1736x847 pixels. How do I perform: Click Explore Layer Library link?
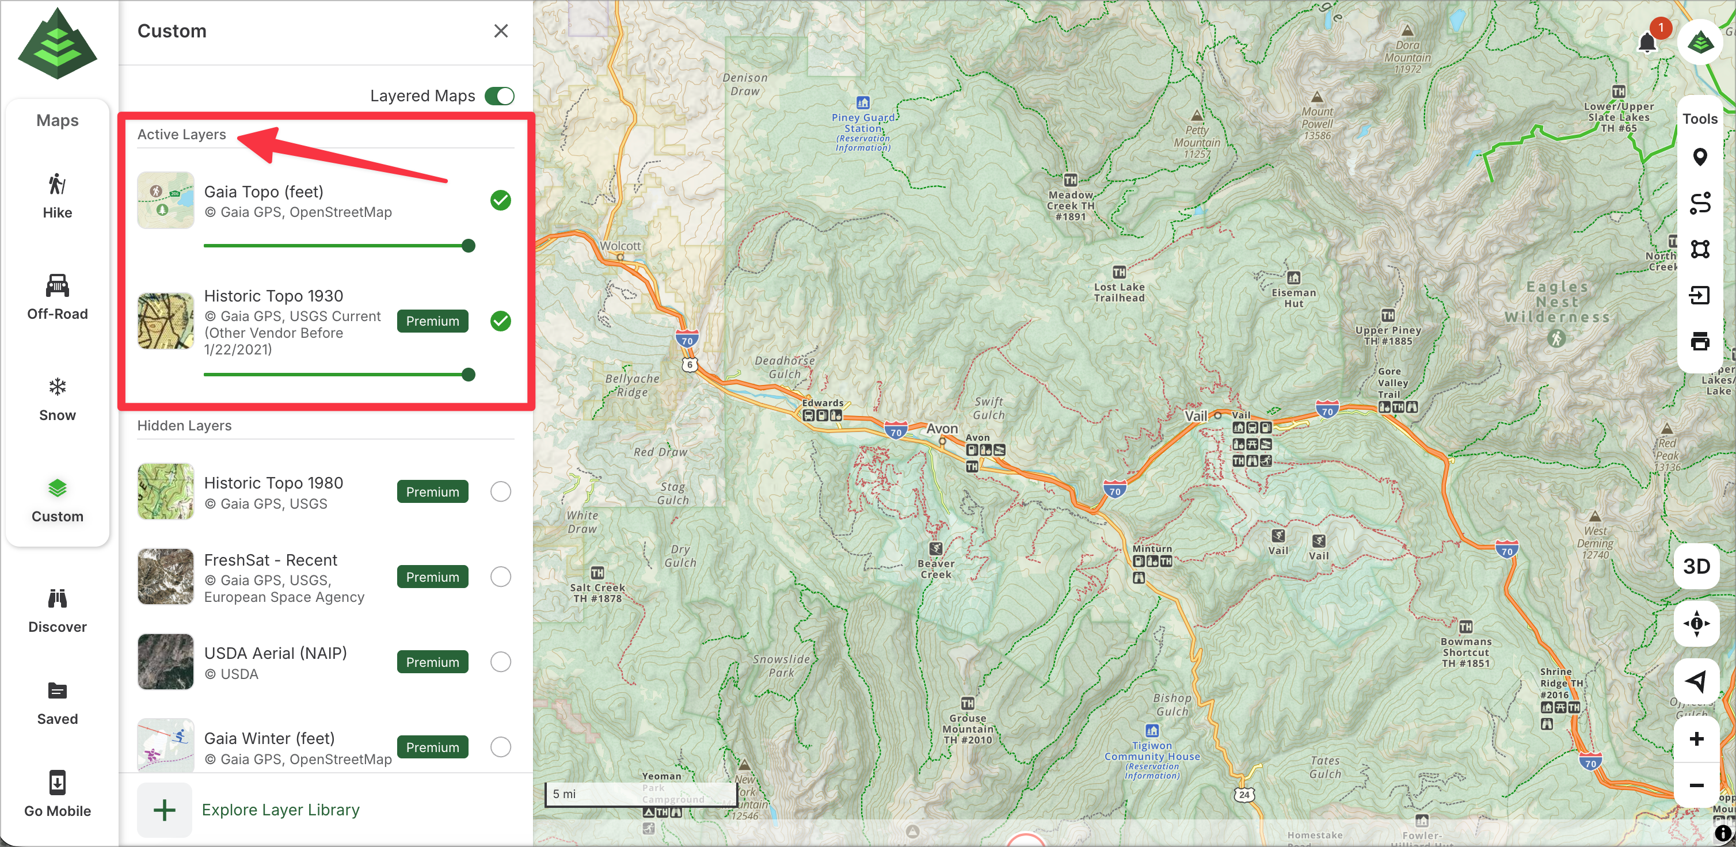click(280, 809)
